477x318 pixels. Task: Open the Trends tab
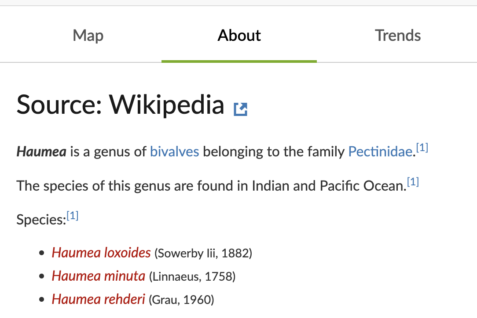[x=397, y=36]
